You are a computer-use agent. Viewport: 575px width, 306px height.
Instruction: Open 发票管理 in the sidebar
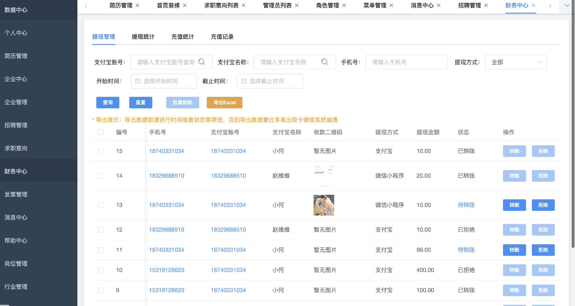coord(16,195)
